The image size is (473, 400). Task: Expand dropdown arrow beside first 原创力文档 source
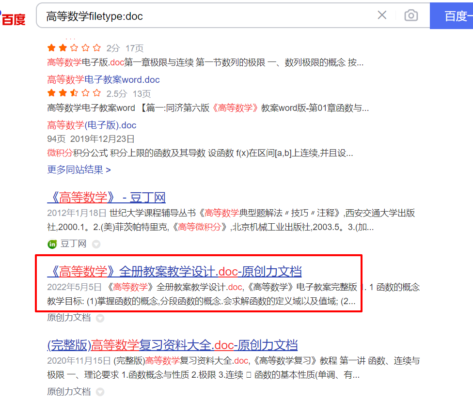[x=100, y=318]
